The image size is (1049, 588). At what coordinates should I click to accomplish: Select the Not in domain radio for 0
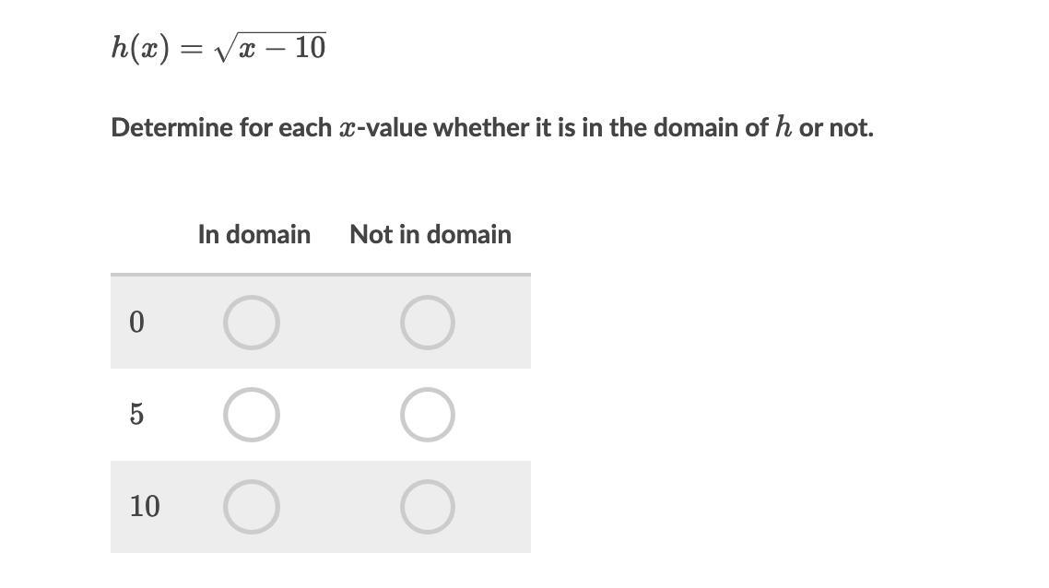point(428,323)
